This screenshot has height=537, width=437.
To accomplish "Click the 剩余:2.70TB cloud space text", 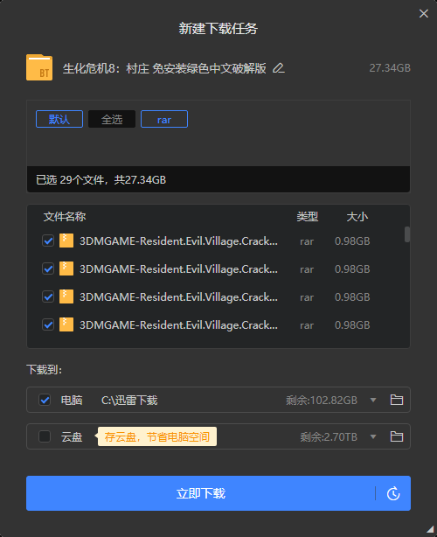I will 329,436.
